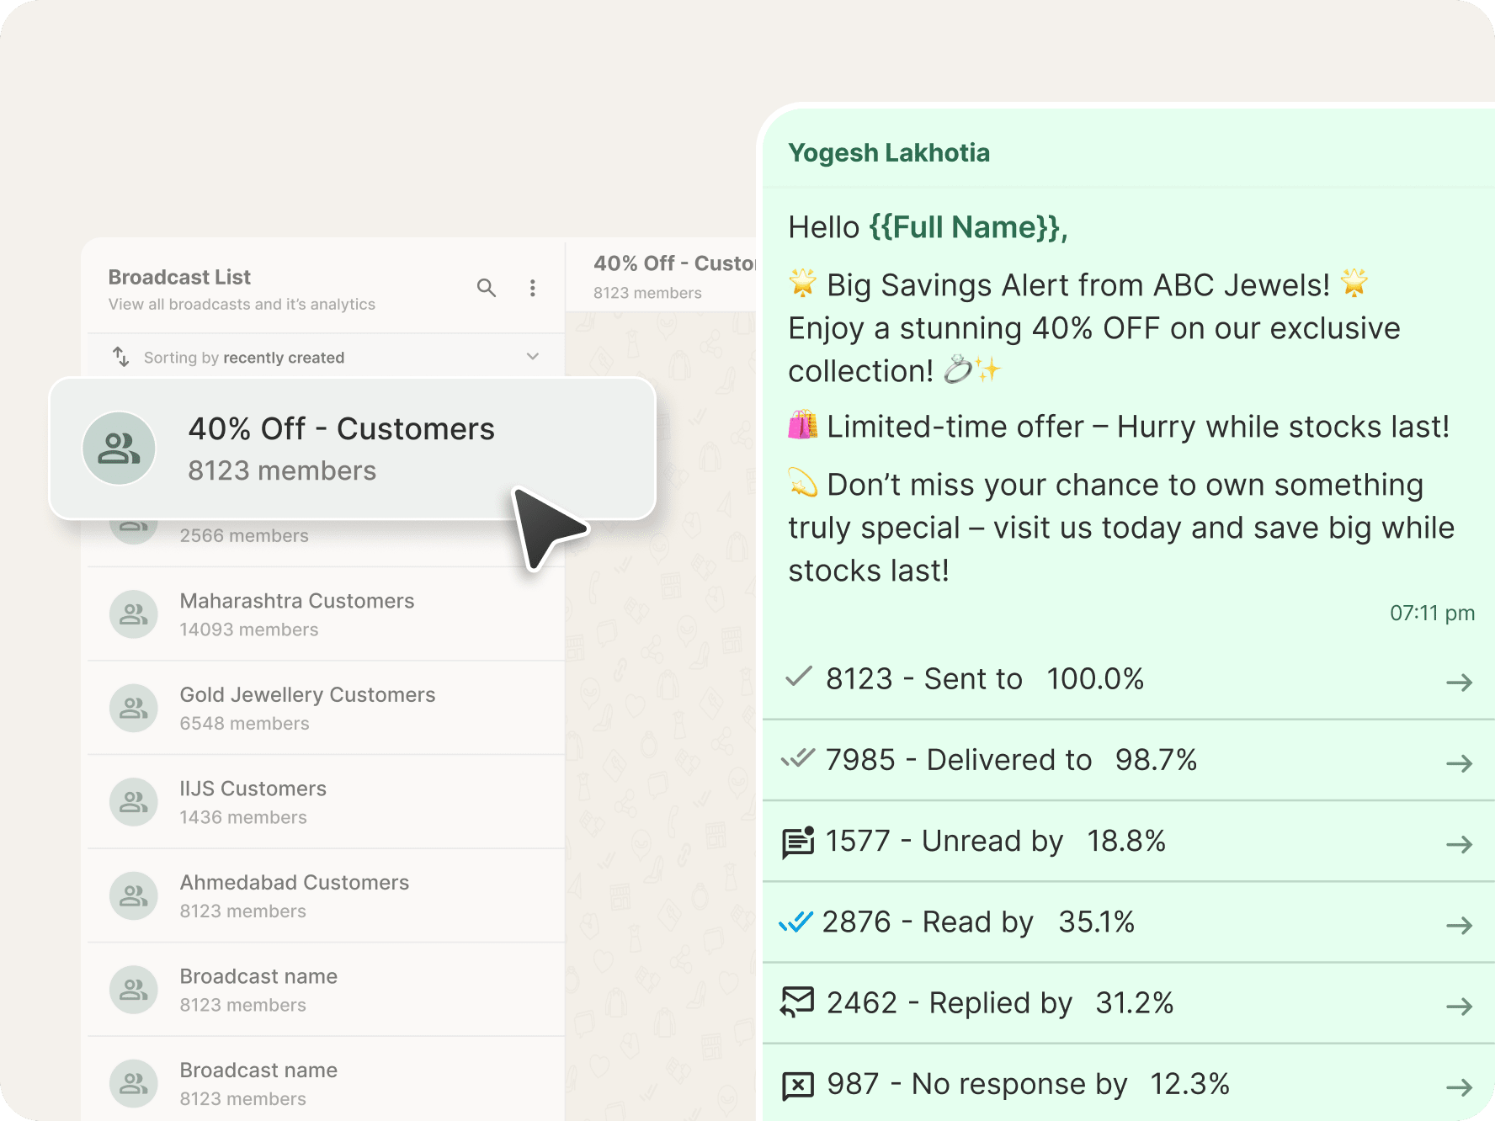The height and width of the screenshot is (1121, 1495).
Task: Open Delivered to 98.7% details arrow
Action: pyautogui.click(x=1459, y=763)
